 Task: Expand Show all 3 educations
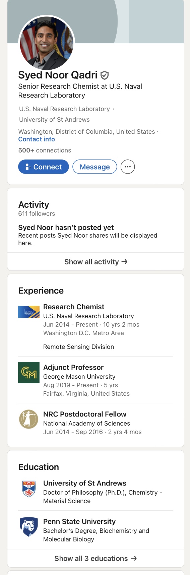pos(96,558)
